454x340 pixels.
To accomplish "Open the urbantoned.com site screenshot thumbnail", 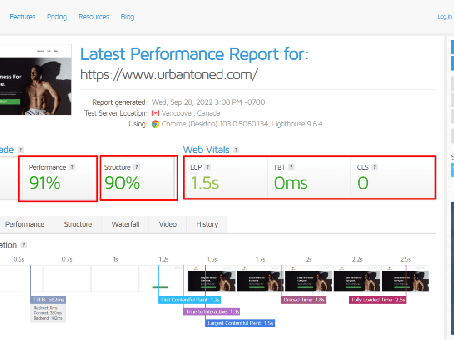I will point(35,79).
